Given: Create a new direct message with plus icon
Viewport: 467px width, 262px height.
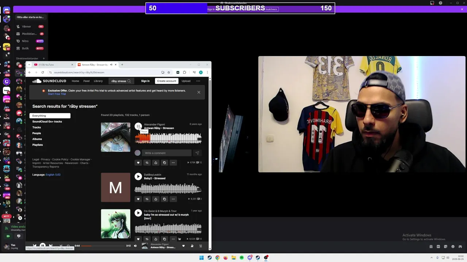Looking at the screenshot, I should click(44, 58).
